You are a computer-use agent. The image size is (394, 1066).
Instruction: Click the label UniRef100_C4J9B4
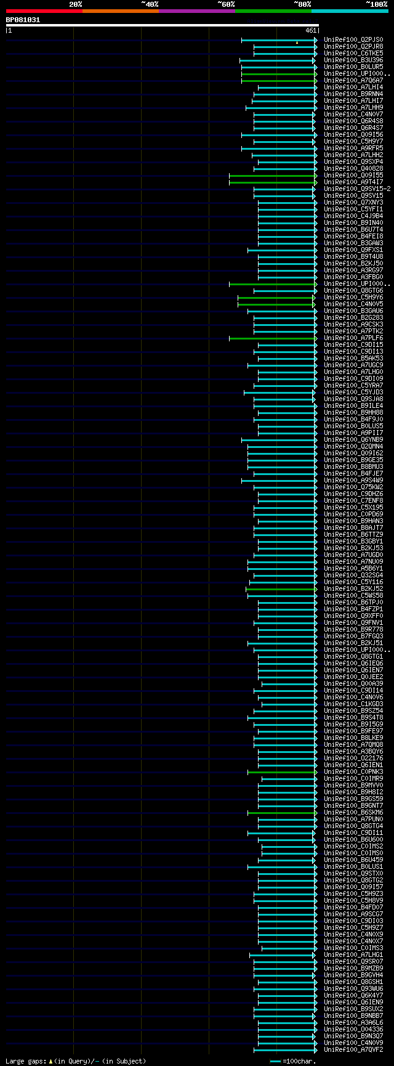coord(353,216)
